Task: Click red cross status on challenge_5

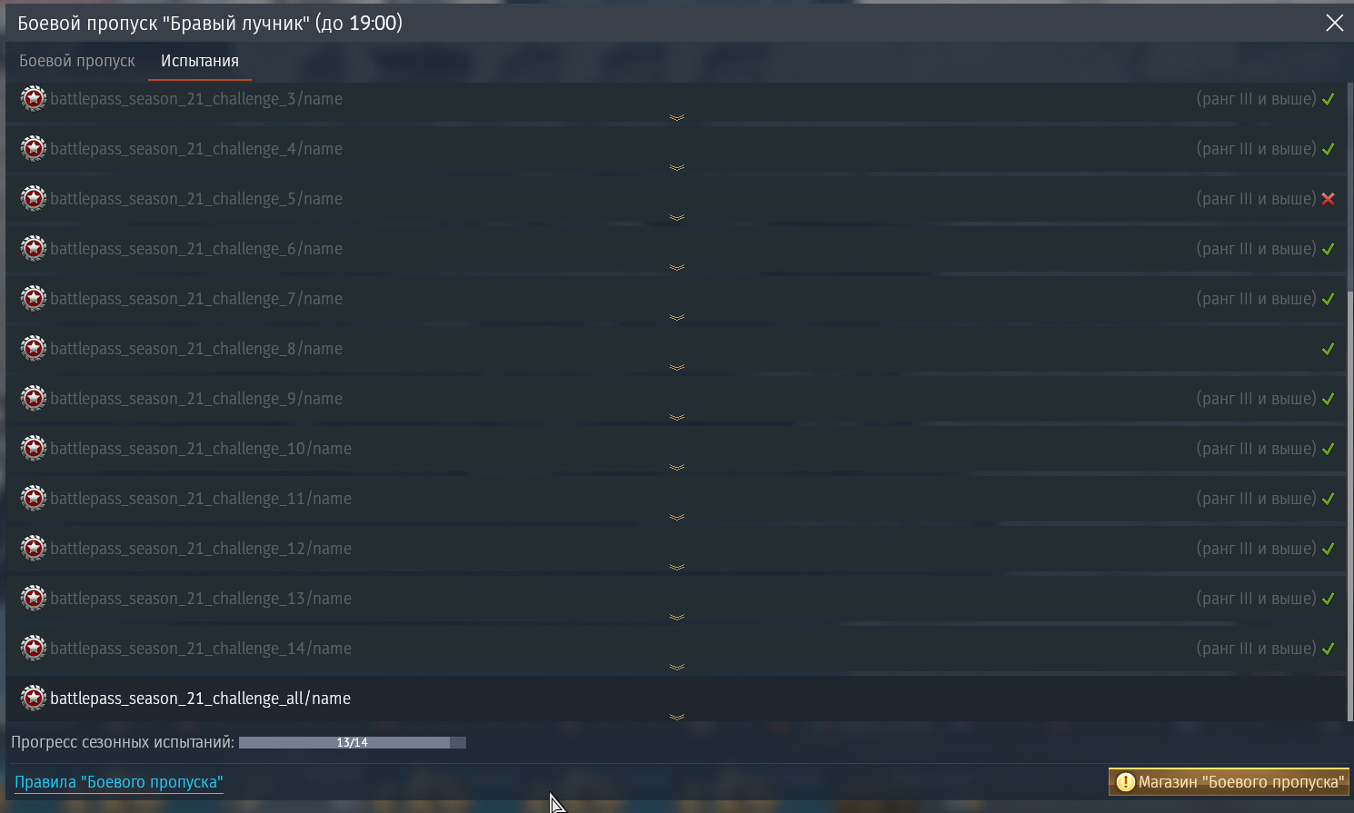Action: pos(1329,199)
